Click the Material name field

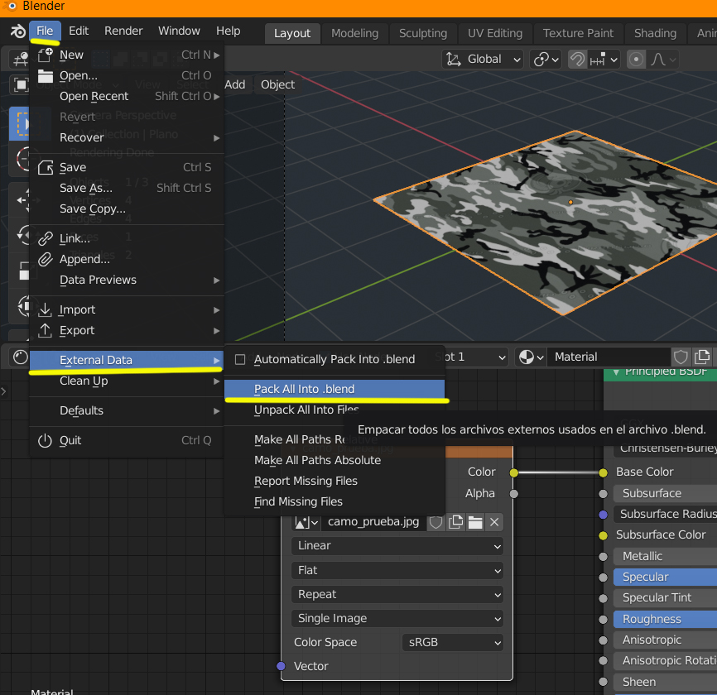tap(609, 357)
